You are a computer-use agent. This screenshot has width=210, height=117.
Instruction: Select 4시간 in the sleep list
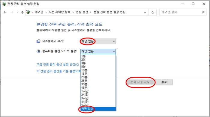[x=98, y=102]
